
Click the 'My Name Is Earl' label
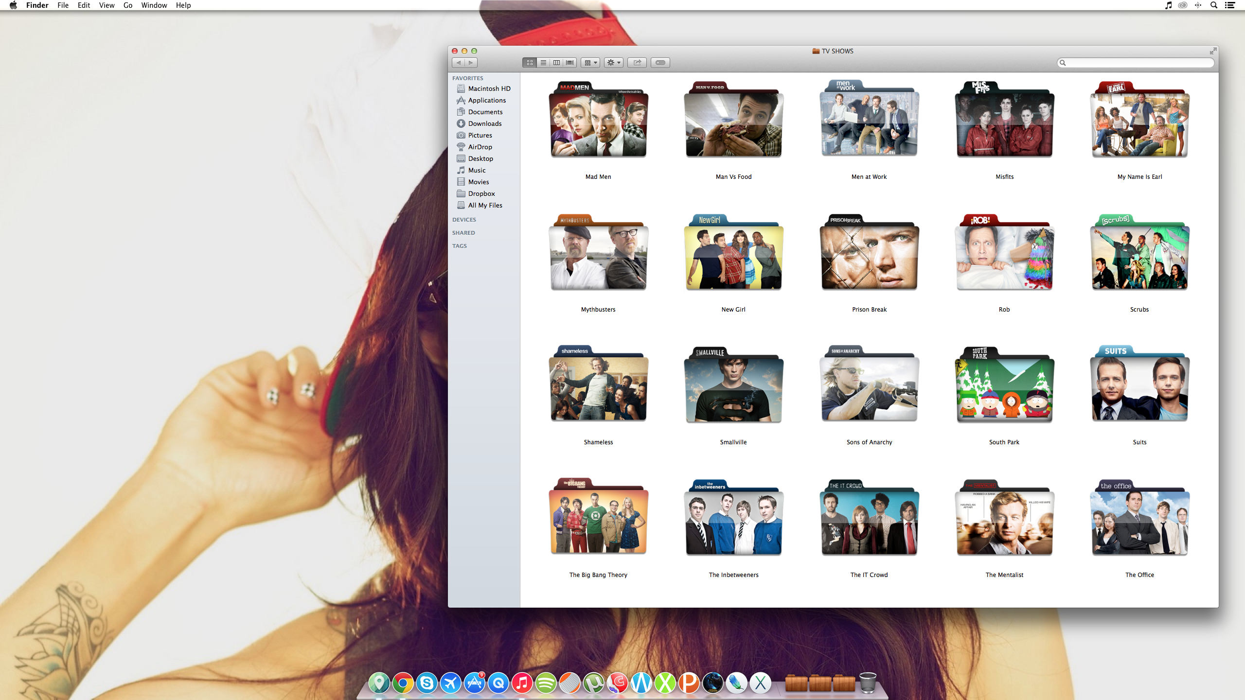tap(1139, 176)
